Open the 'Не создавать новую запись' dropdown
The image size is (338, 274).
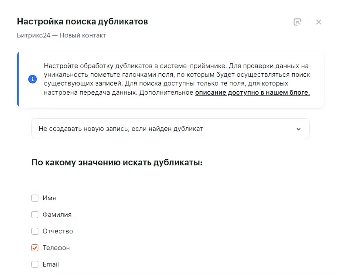(x=170, y=129)
